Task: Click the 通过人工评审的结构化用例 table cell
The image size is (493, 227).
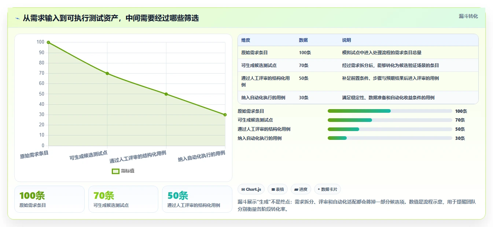Action: click(266, 81)
